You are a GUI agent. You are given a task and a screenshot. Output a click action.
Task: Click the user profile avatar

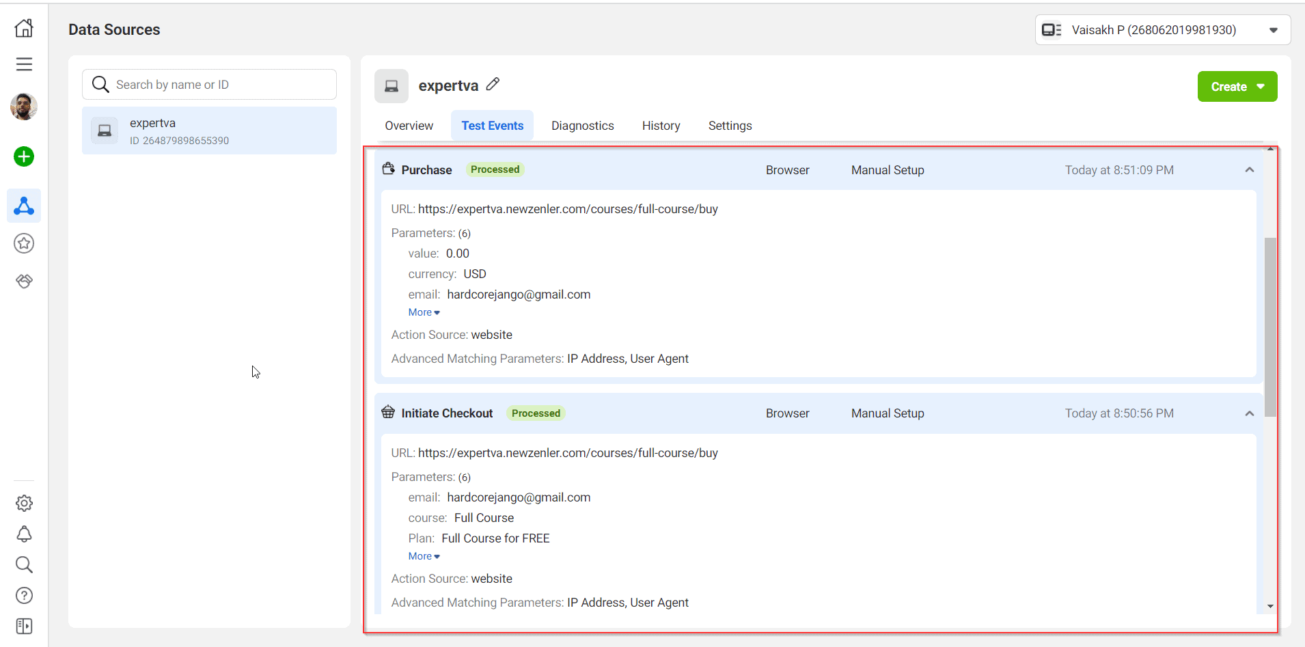24,107
